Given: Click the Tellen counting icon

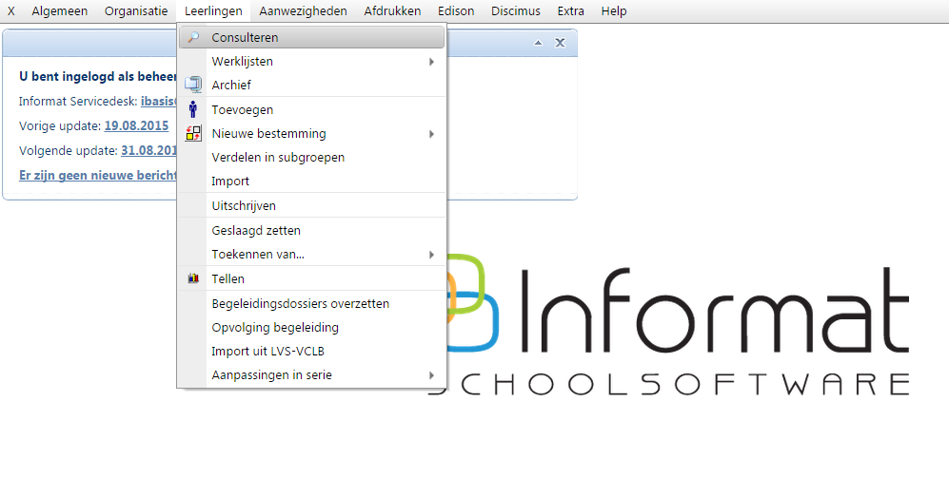Looking at the screenshot, I should (193, 278).
